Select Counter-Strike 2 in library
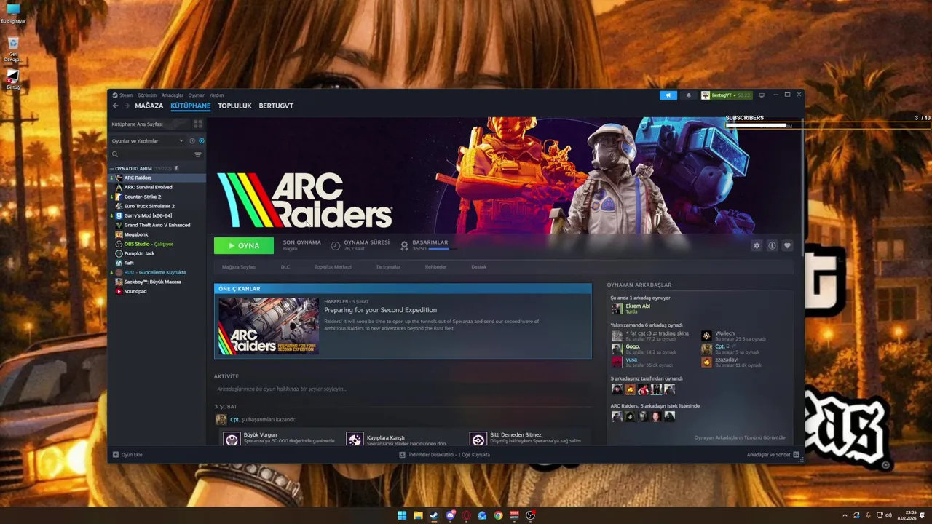The image size is (932, 524). 142,196
